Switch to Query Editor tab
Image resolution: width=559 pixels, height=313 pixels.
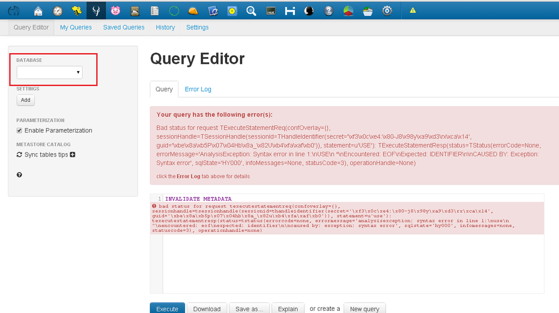pyautogui.click(x=31, y=27)
